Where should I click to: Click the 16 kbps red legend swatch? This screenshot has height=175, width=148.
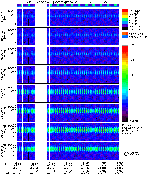(125, 10)
